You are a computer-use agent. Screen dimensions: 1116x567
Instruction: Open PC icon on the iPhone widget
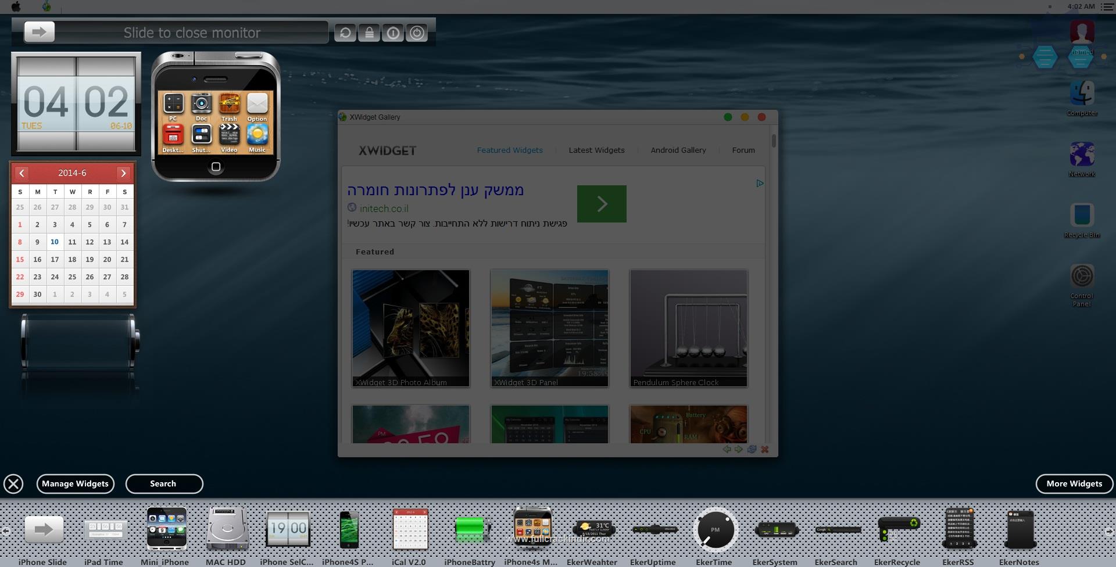[x=173, y=107]
